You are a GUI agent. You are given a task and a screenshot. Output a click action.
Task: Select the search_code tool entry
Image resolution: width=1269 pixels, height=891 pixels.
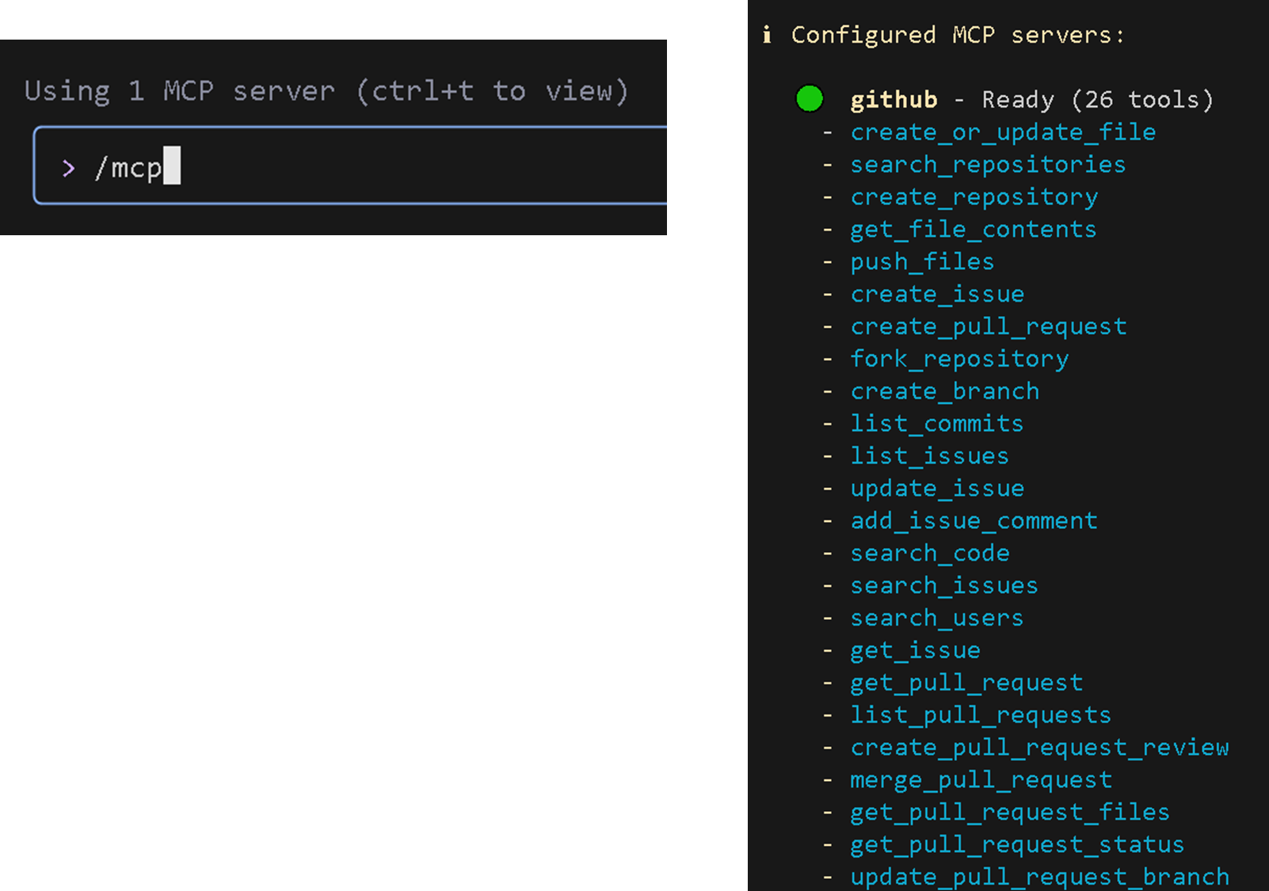tap(930, 554)
